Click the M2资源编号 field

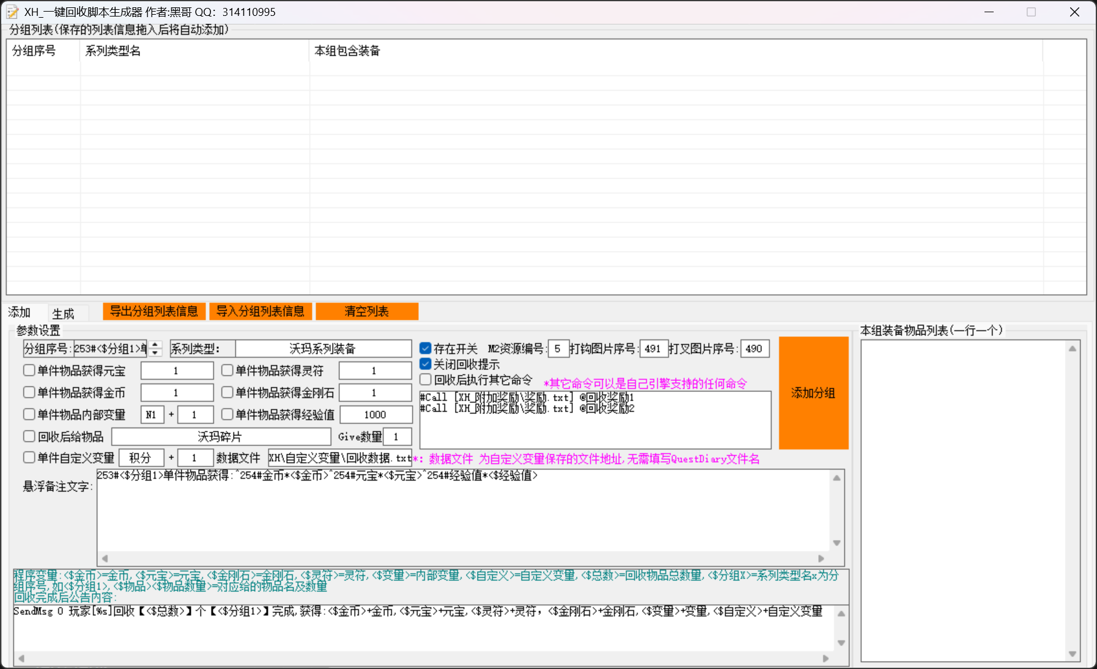tap(558, 349)
